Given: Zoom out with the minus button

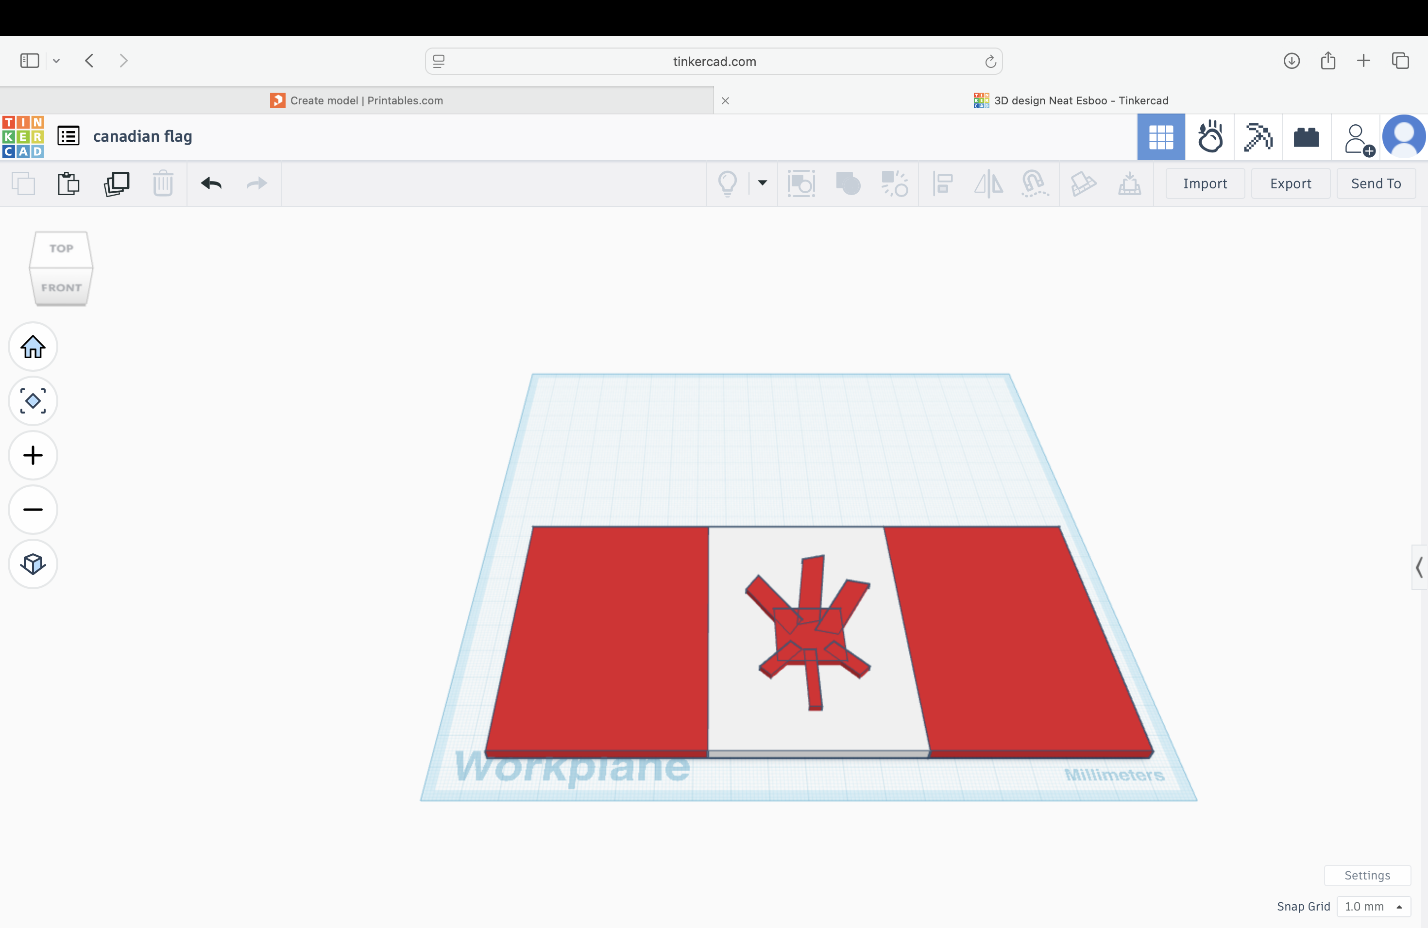Looking at the screenshot, I should 33,510.
